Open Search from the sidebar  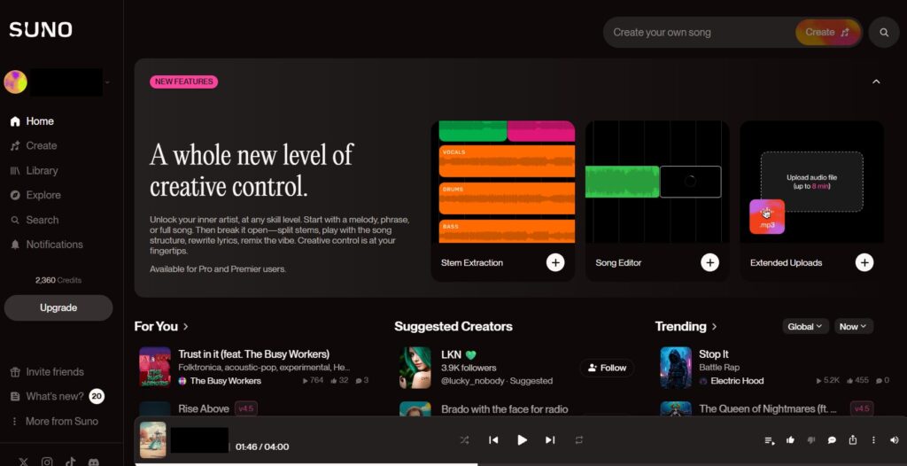(x=35, y=220)
